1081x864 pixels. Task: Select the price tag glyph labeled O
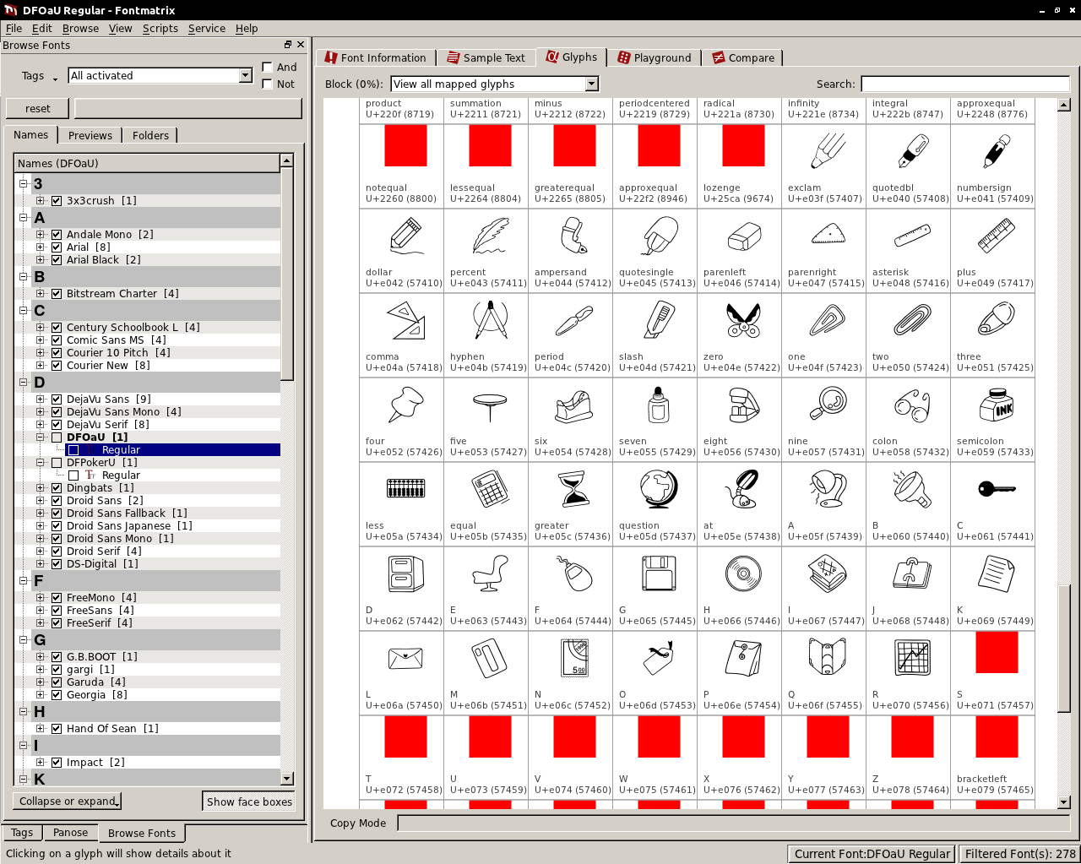(659, 658)
